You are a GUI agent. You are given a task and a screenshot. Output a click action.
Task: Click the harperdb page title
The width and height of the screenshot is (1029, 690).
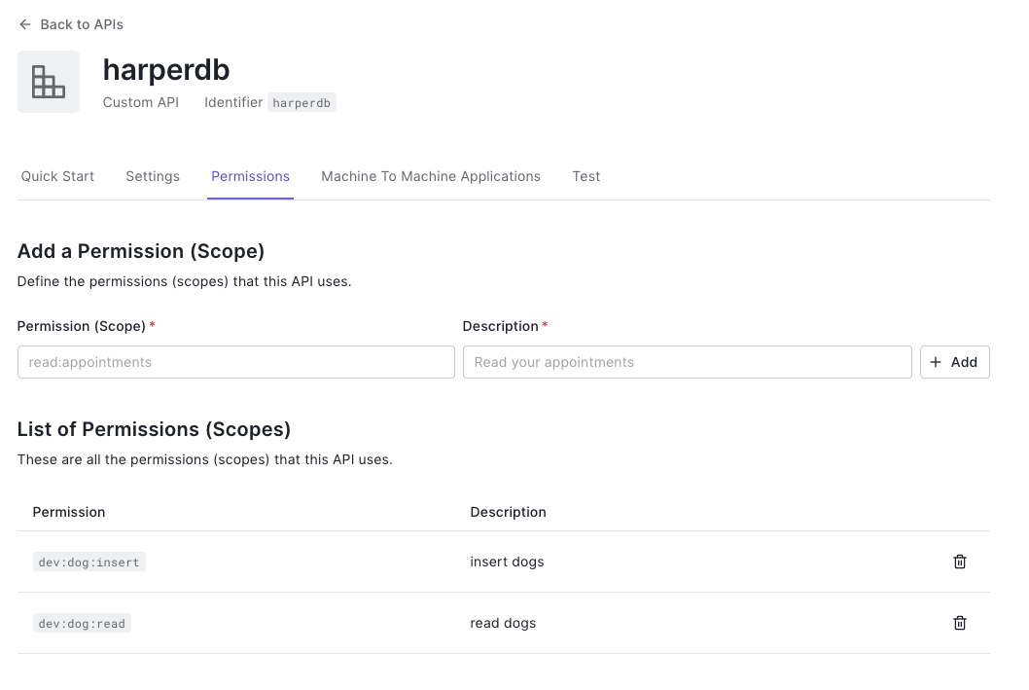tap(166, 70)
